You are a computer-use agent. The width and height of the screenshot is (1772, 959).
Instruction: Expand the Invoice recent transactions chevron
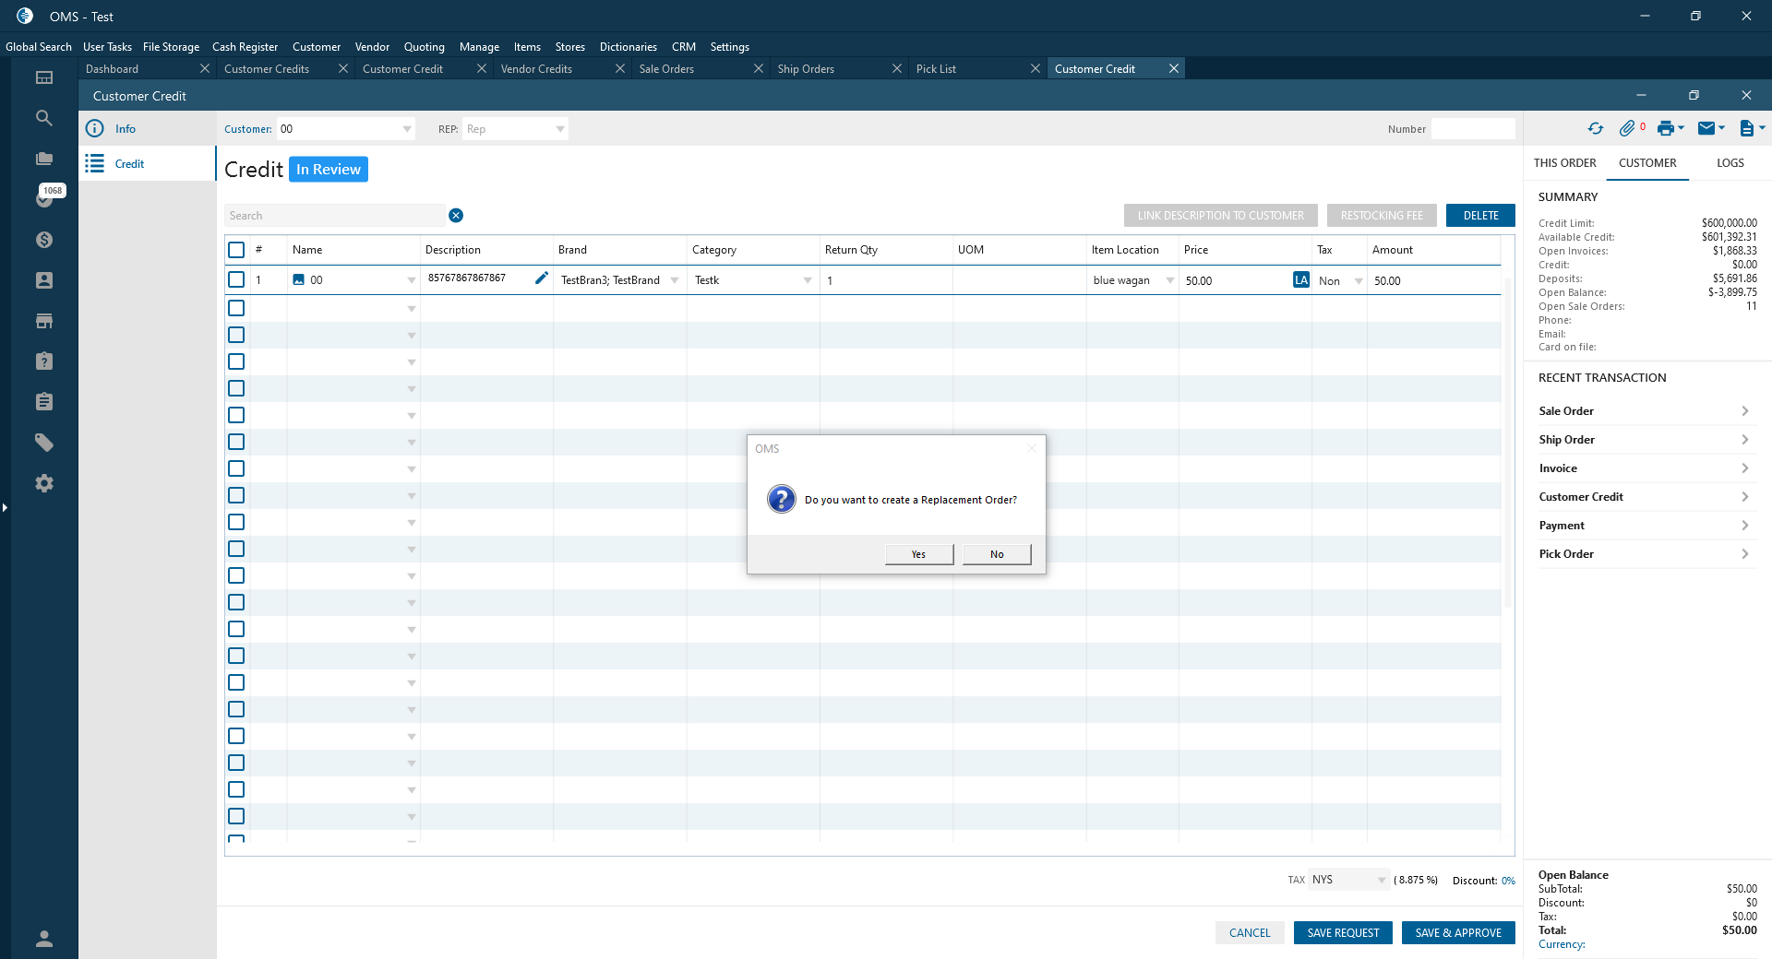[x=1744, y=468]
